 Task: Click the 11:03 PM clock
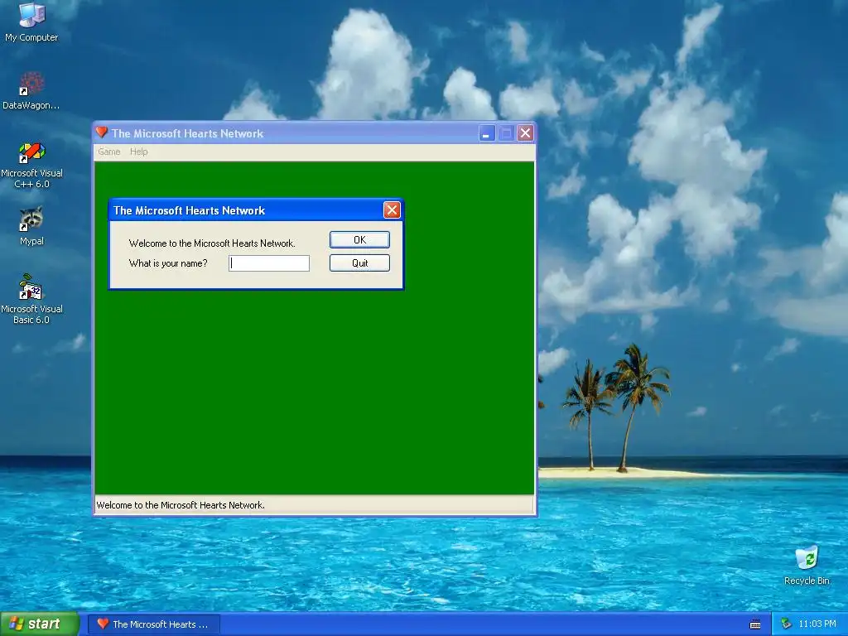tap(817, 624)
